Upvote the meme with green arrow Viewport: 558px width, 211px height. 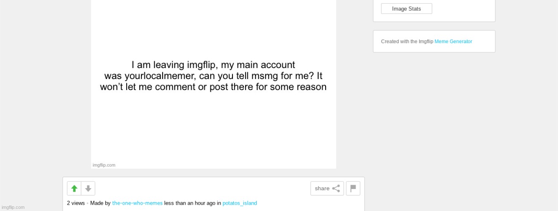coord(74,189)
